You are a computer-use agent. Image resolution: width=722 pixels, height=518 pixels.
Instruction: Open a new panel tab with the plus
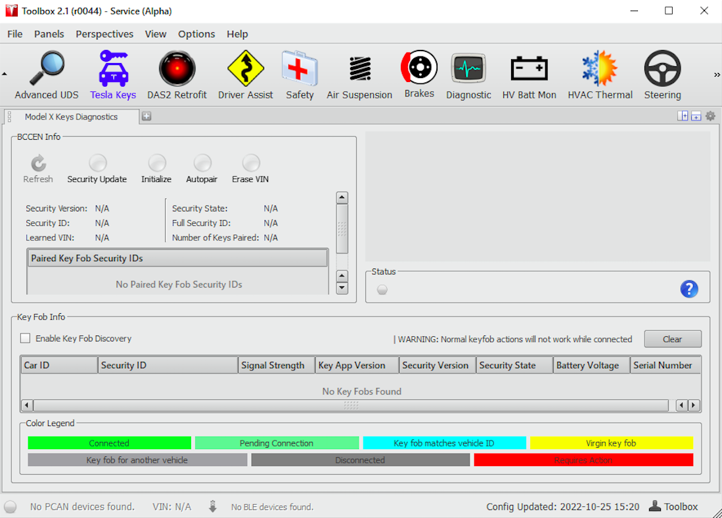(x=146, y=116)
